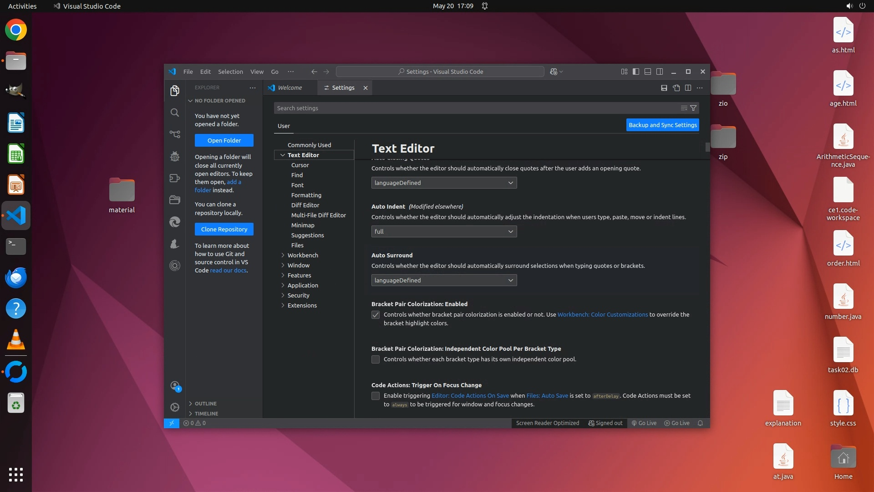Disable Bracket Pair Colorization checkbox
The width and height of the screenshot is (874, 492).
pyautogui.click(x=376, y=315)
